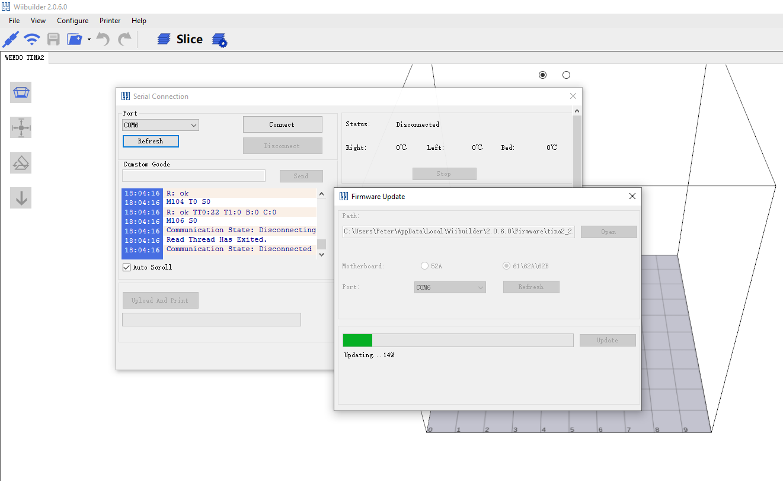
Task: Select the 52A motherboard radio button
Action: [424, 266]
